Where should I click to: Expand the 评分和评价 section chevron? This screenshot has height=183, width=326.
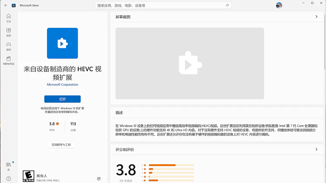pyautogui.click(x=316, y=149)
